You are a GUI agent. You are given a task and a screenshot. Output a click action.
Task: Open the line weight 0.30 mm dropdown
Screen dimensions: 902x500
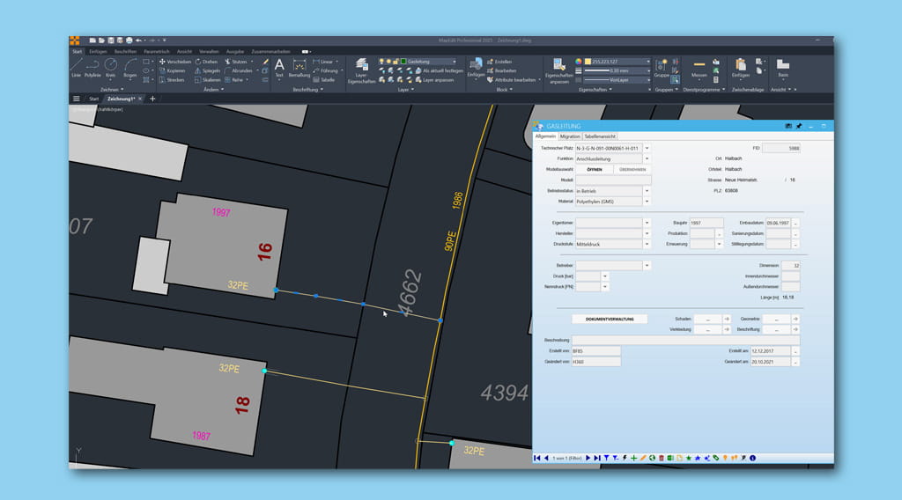pos(648,70)
